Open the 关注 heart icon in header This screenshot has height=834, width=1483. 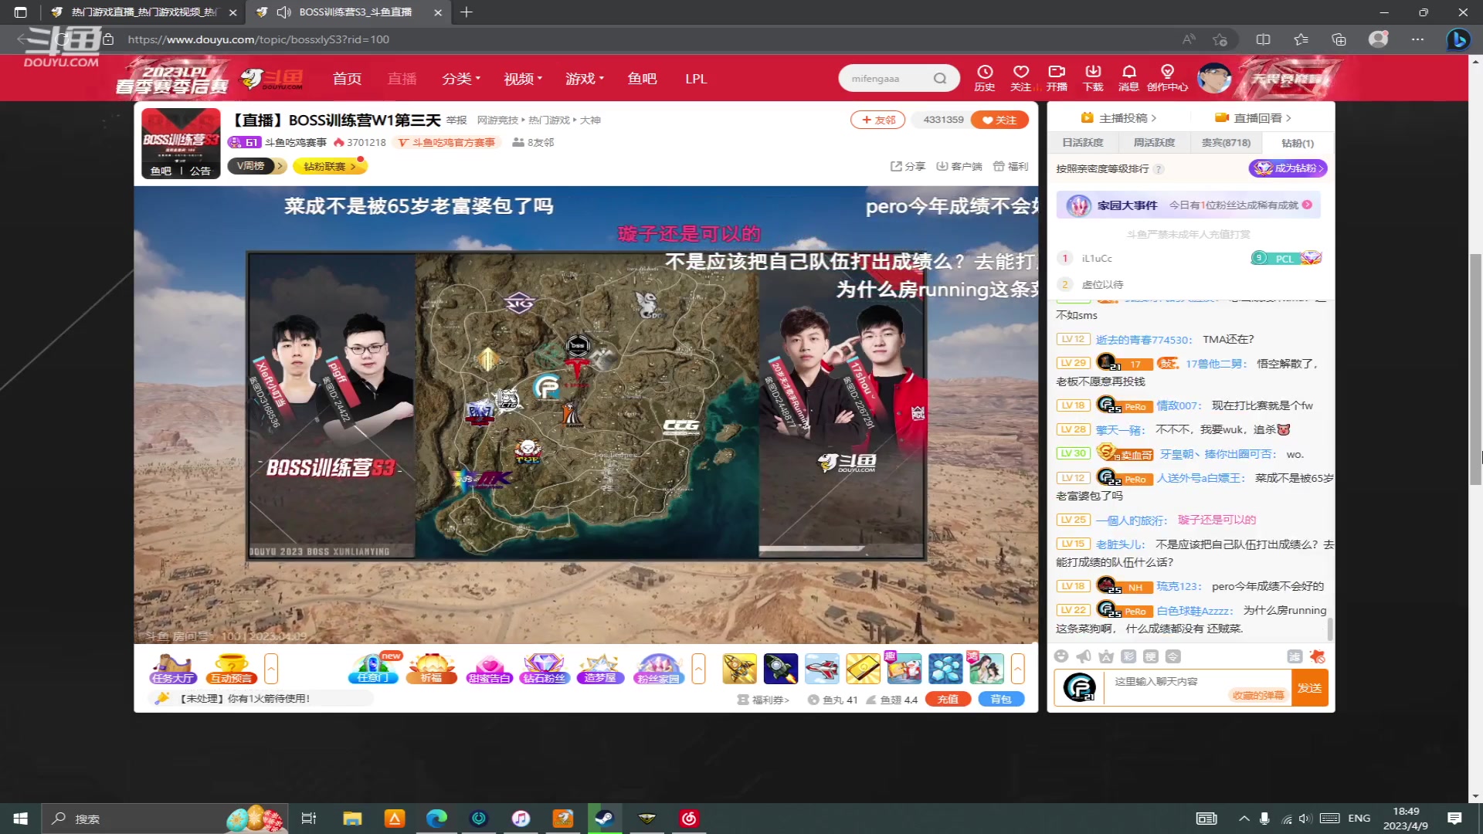[x=1021, y=78]
